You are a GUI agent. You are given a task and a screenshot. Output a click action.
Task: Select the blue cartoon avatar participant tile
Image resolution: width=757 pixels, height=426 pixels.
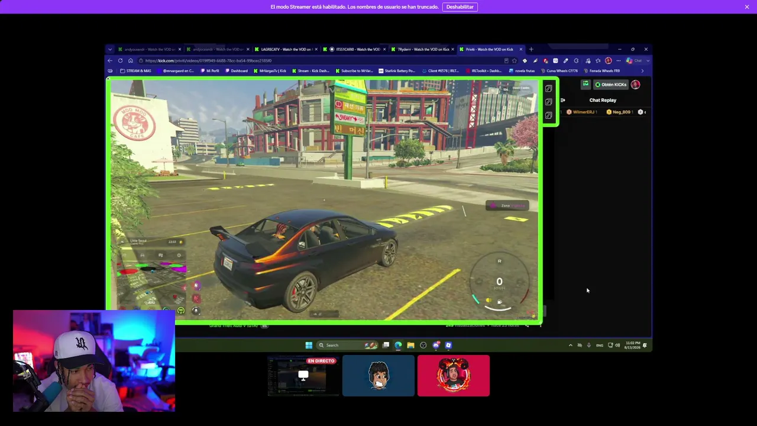point(378,376)
